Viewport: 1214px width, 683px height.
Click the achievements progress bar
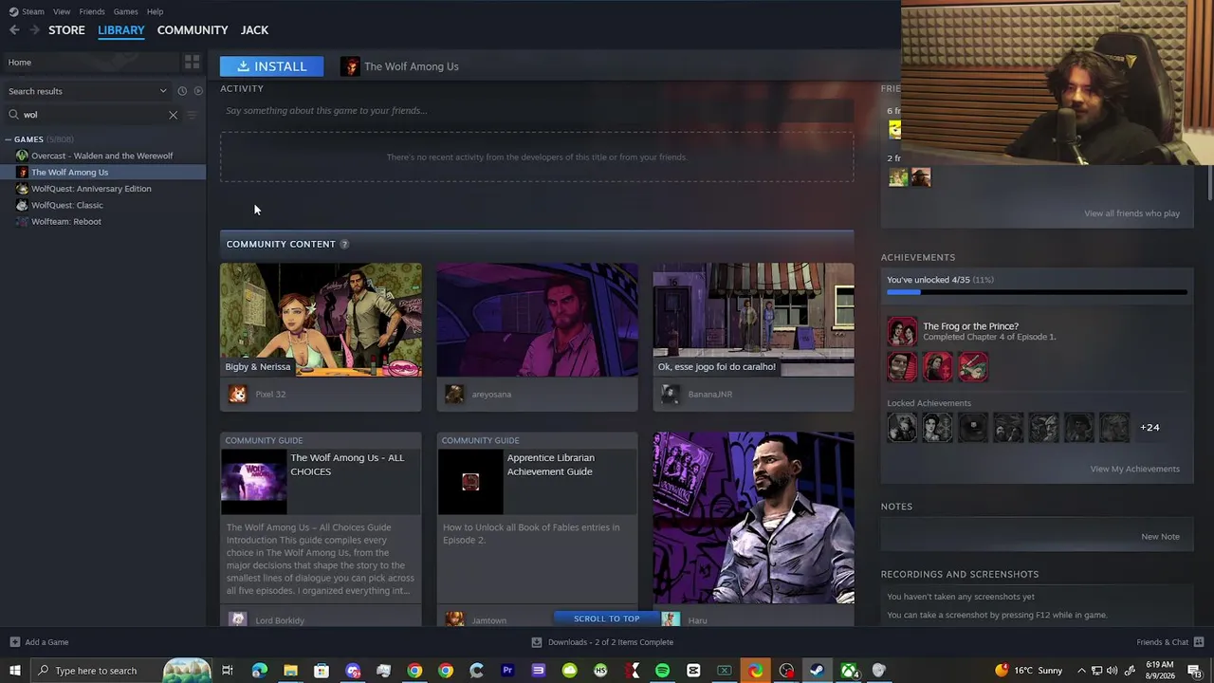pyautogui.click(x=1037, y=293)
